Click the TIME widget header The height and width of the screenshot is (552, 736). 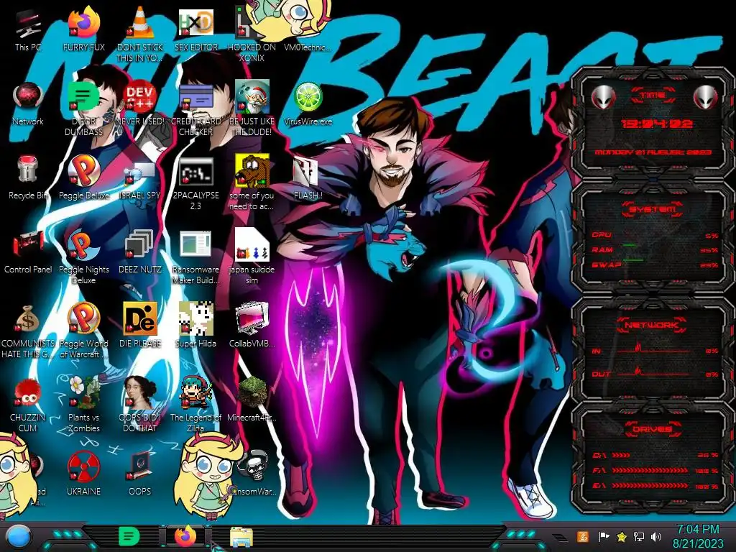pos(653,95)
